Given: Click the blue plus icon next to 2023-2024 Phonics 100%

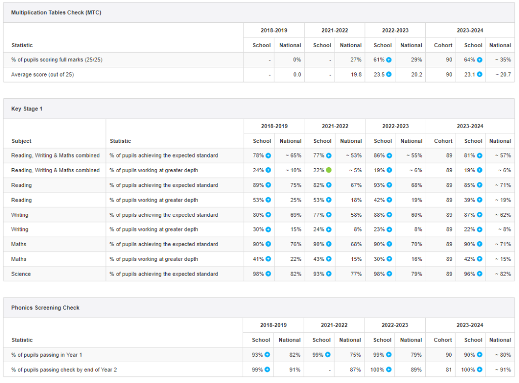Looking at the screenshot, I should (479, 369).
